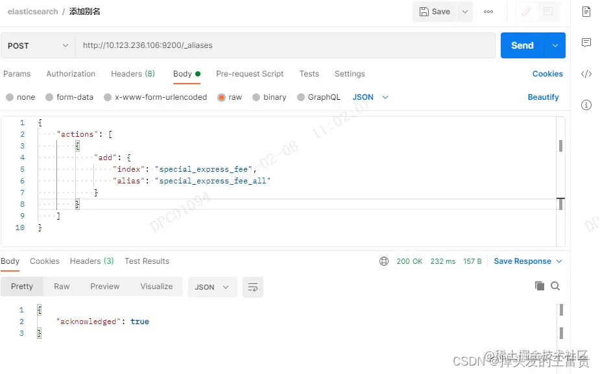The width and height of the screenshot is (600, 374).
Task: Click the 157 B response size
Action: coord(472,261)
